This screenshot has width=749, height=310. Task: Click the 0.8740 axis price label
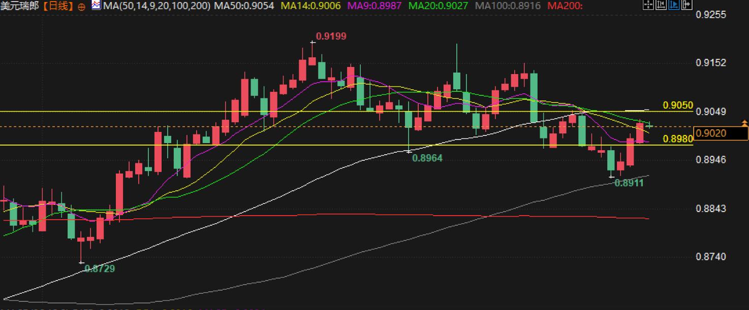(711, 257)
